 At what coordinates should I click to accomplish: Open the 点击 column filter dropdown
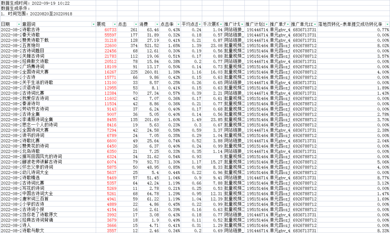point(136,24)
